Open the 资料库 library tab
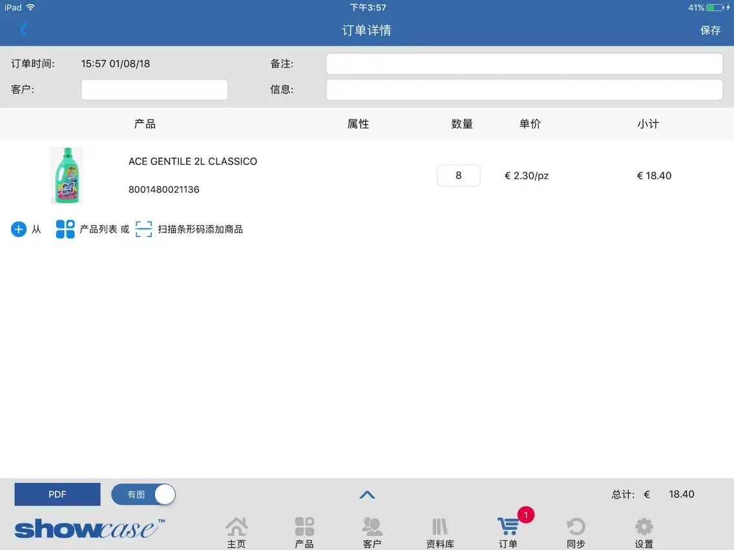Image resolution: width=734 pixels, height=550 pixels. 440,533
